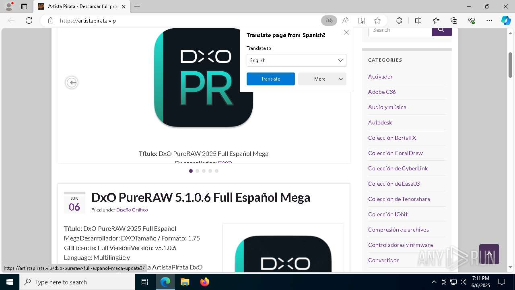The image size is (515, 290).
Task: View site information lock icon
Action: click(51, 21)
